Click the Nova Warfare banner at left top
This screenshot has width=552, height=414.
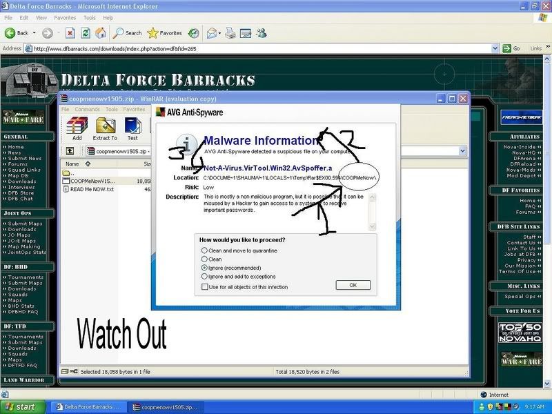(23, 117)
